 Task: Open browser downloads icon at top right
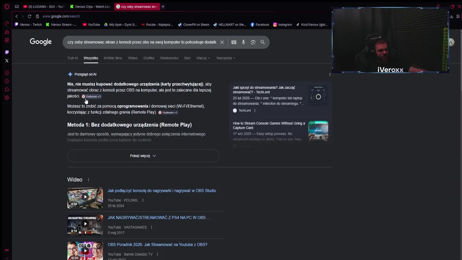[451, 16]
